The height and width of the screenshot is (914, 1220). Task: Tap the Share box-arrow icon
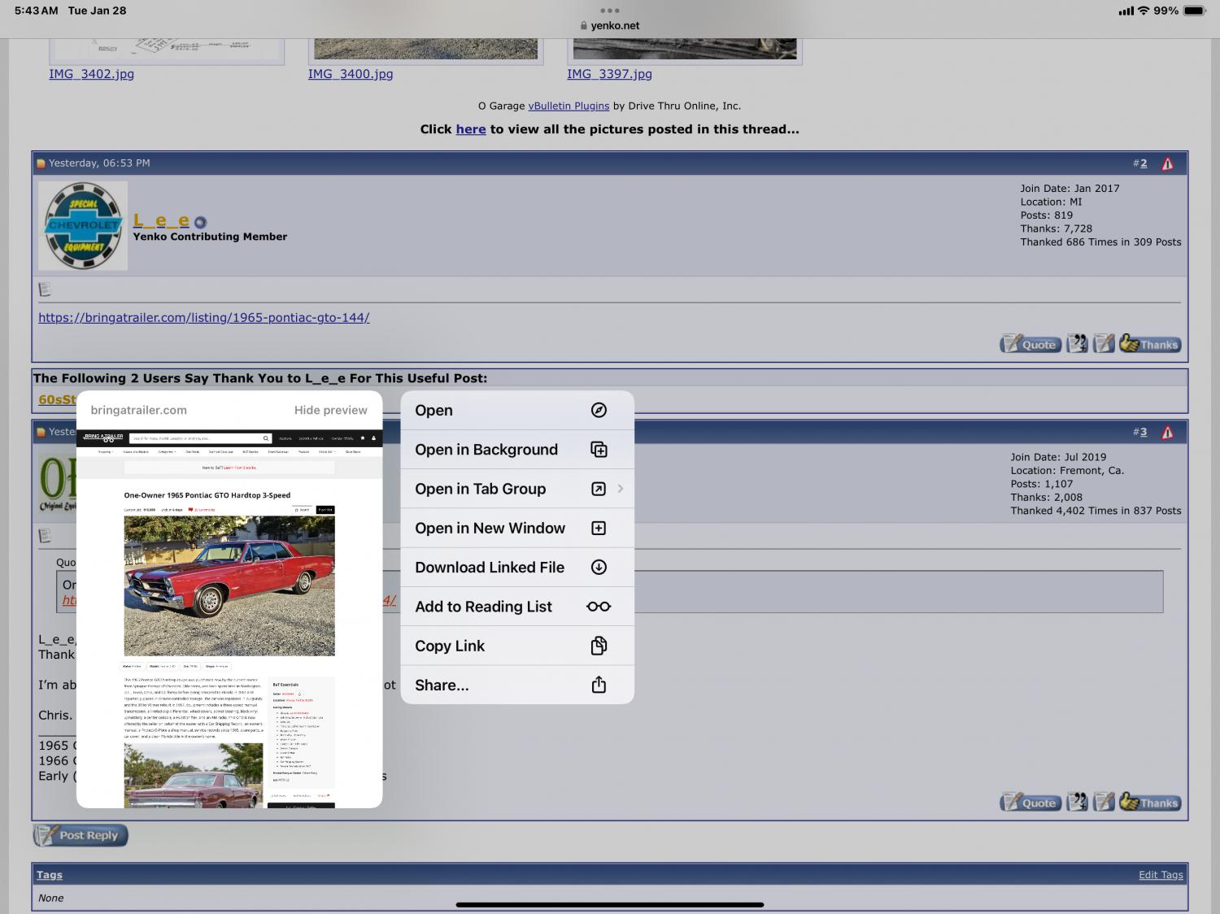coord(599,685)
